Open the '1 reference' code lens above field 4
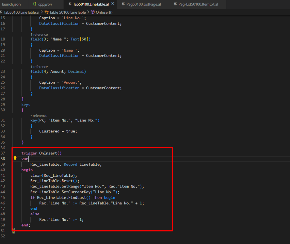Image resolution: width=290 pixels, height=244 pixels. coord(39,67)
